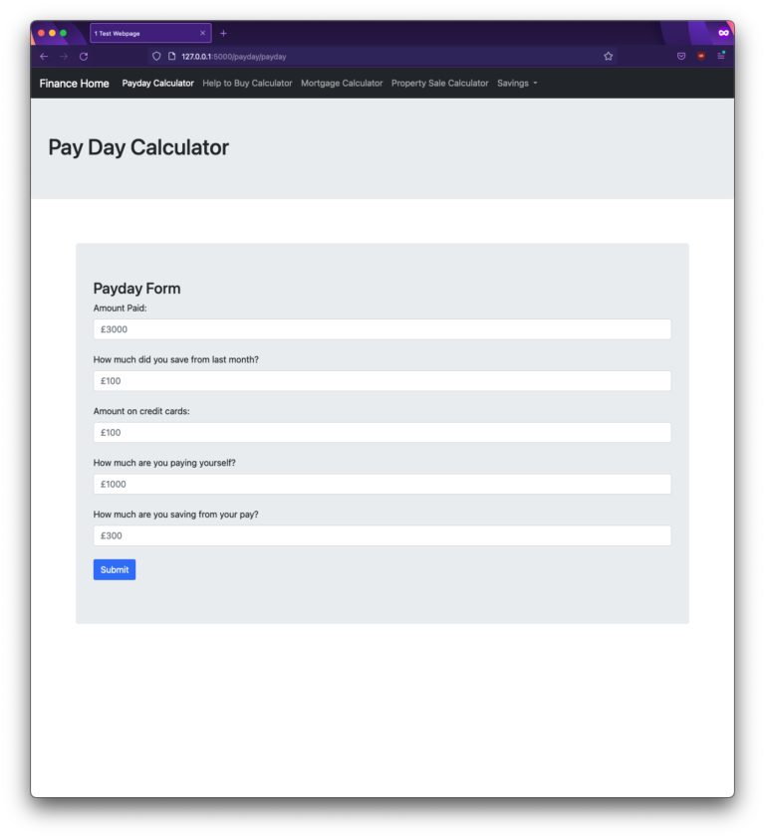Click the site permissions padlock icon
This screenshot has width=765, height=838.
click(x=171, y=57)
